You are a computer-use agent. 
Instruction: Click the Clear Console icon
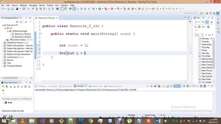(164, 86)
